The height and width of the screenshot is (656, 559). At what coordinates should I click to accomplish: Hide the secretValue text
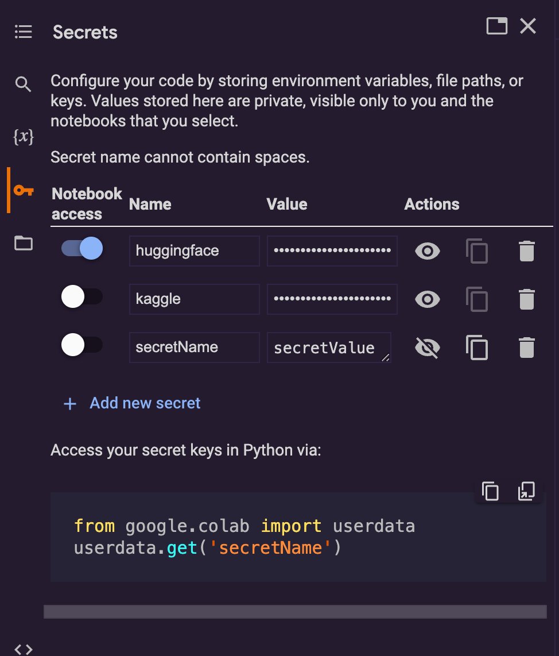click(426, 347)
